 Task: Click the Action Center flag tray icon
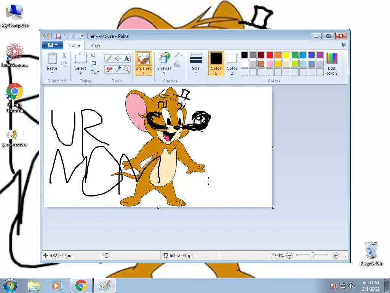(333, 286)
